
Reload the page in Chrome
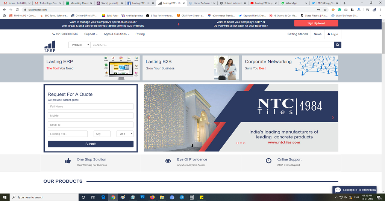17,9
